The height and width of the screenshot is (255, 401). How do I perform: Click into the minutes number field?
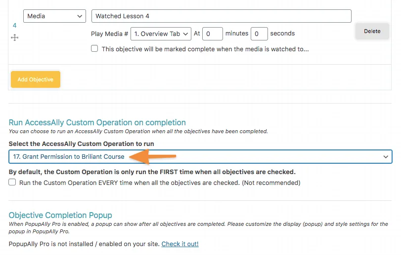(212, 34)
